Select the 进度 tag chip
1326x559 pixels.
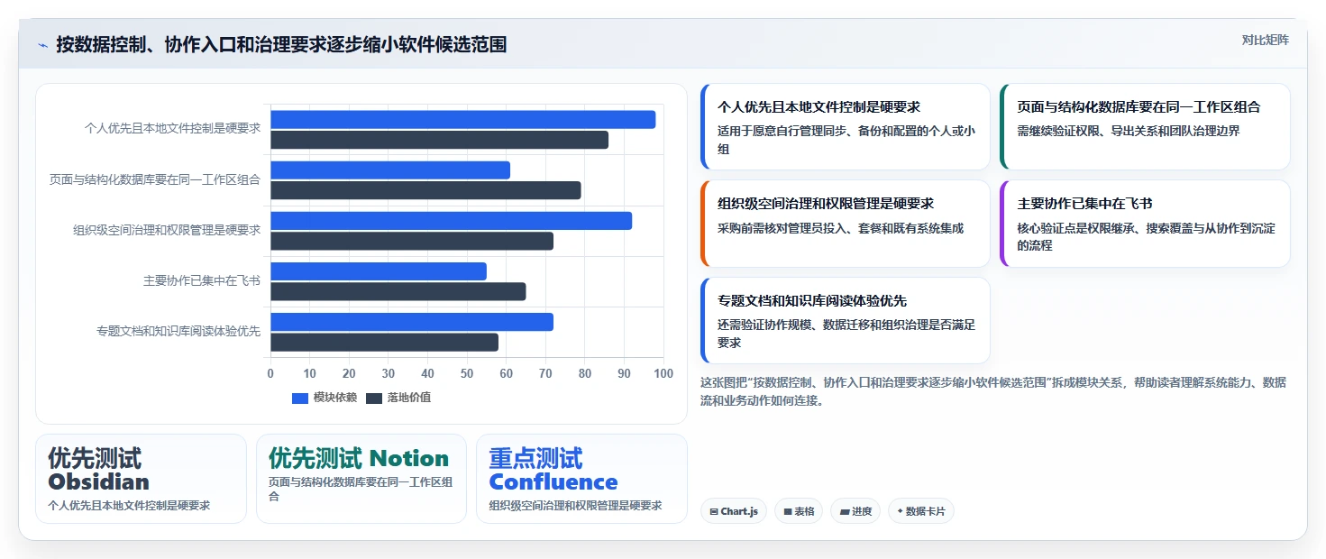[855, 511]
